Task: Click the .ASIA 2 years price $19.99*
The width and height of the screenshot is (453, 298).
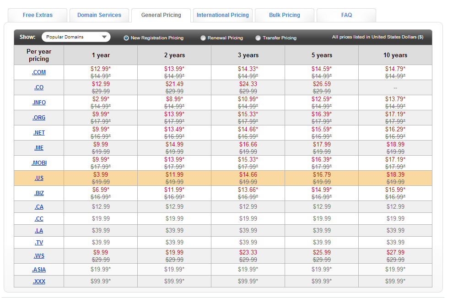Action: tap(174, 269)
